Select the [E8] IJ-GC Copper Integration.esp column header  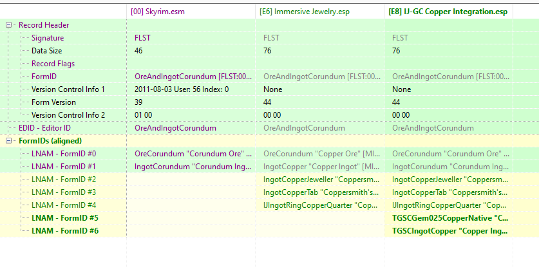449,12
